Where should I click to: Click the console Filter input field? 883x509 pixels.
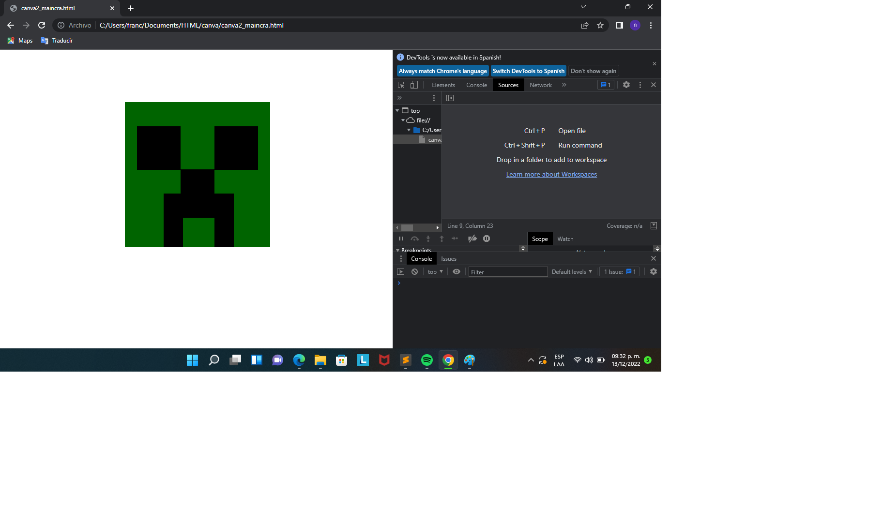coord(508,272)
